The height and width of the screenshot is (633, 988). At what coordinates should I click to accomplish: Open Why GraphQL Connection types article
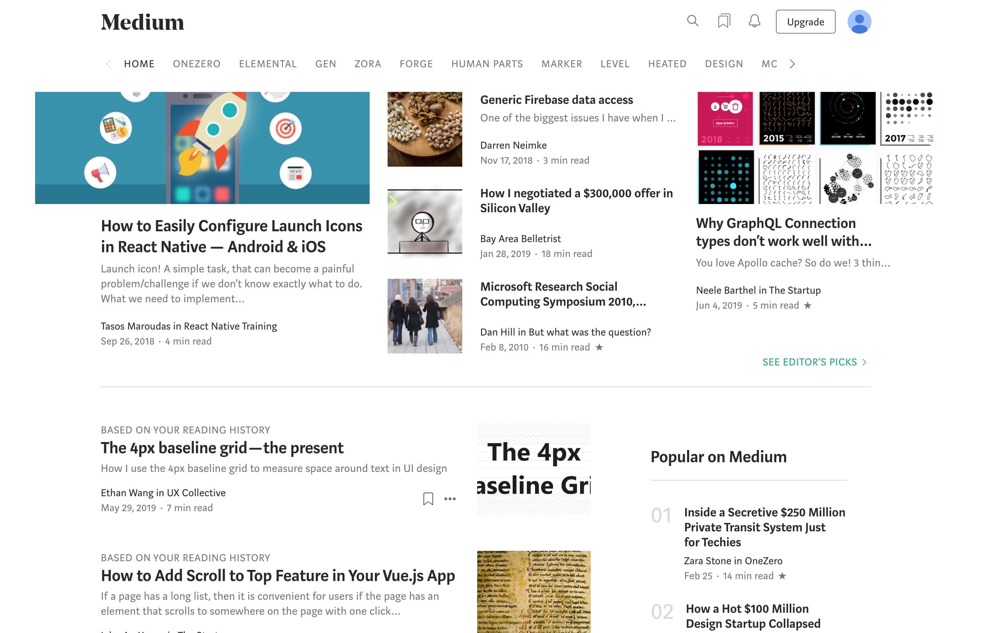click(x=783, y=232)
